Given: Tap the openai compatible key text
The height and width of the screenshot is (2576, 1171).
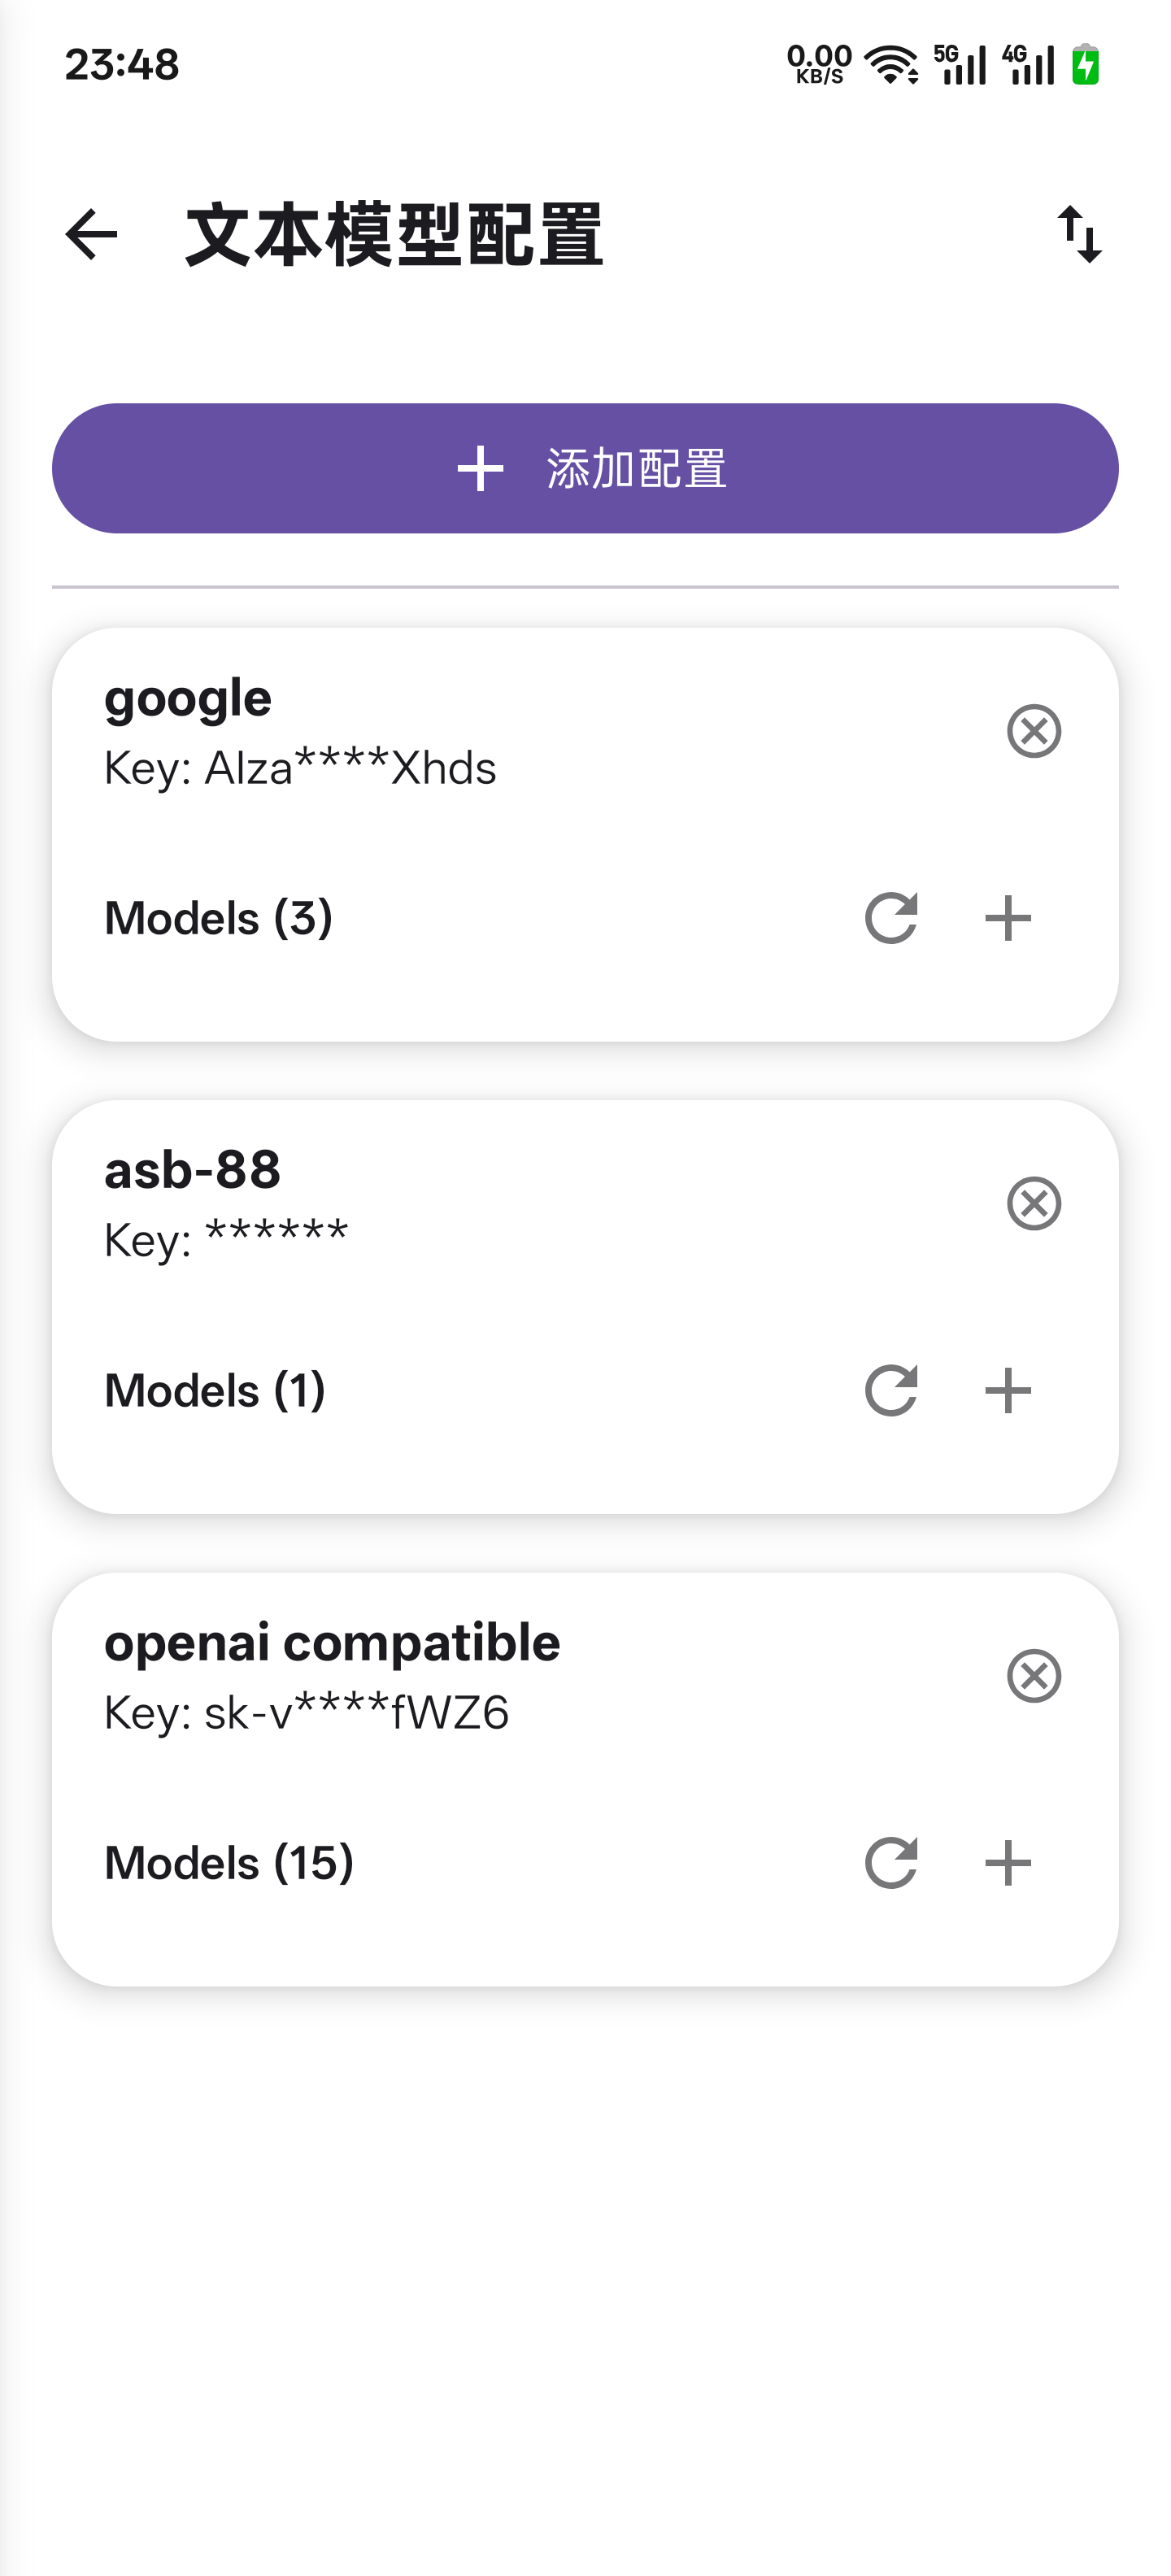Looking at the screenshot, I should pyautogui.click(x=306, y=1713).
